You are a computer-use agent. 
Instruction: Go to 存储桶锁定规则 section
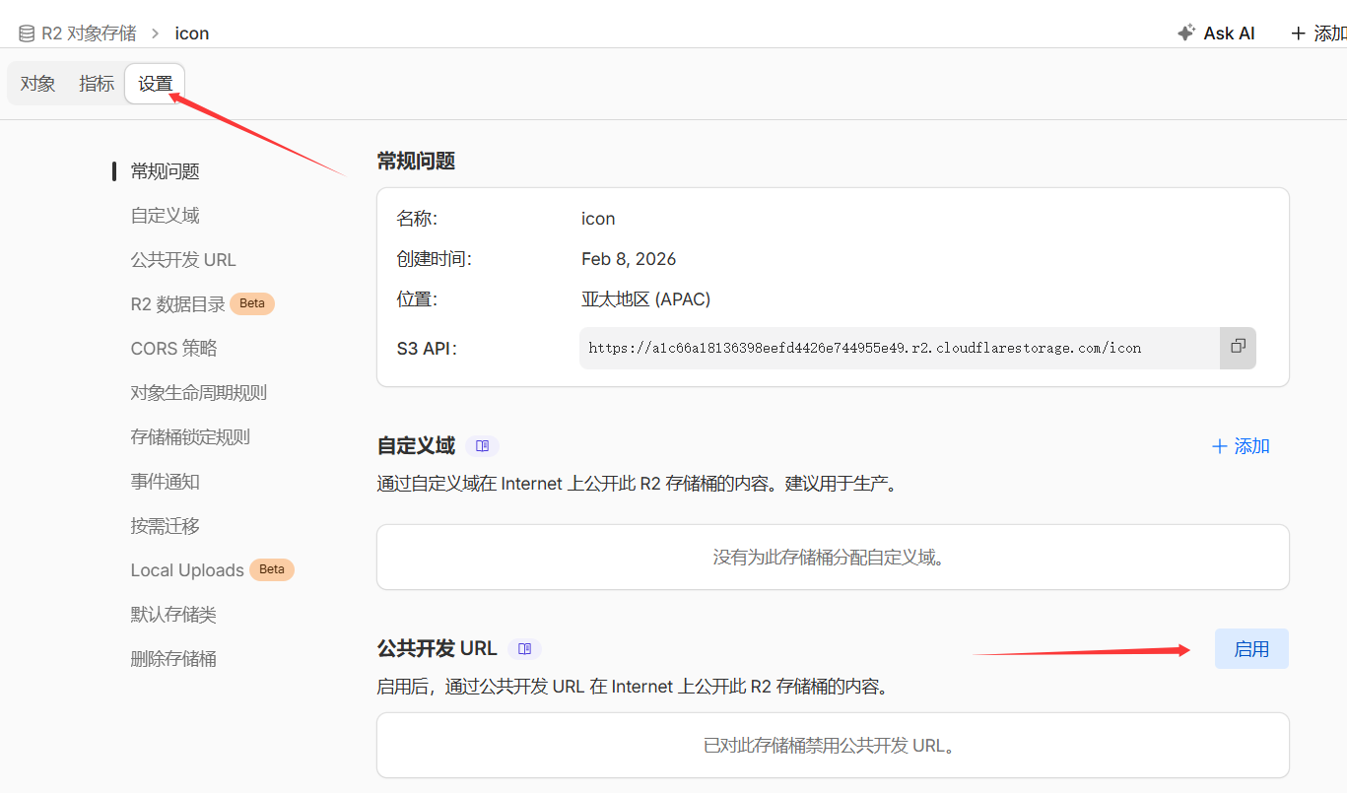pyautogui.click(x=190, y=437)
